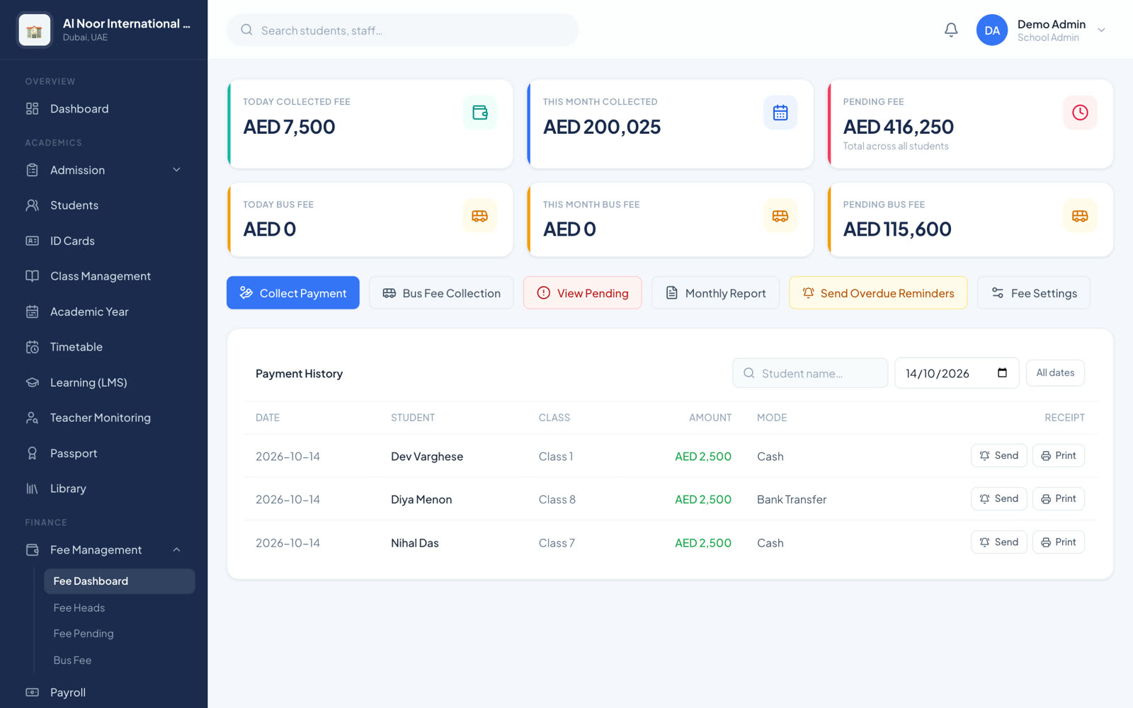The image size is (1133, 708).
Task: Open Bus Fee Collection
Action: 441,293
